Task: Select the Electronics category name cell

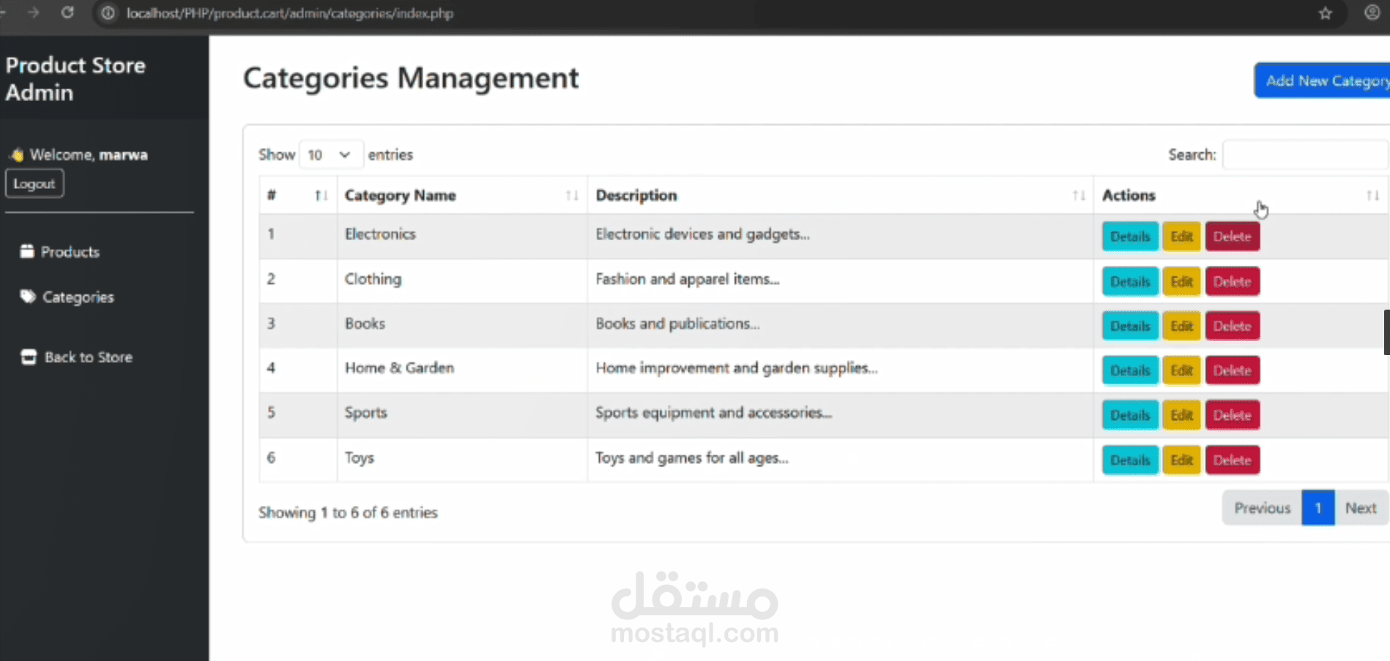Action: (x=462, y=235)
